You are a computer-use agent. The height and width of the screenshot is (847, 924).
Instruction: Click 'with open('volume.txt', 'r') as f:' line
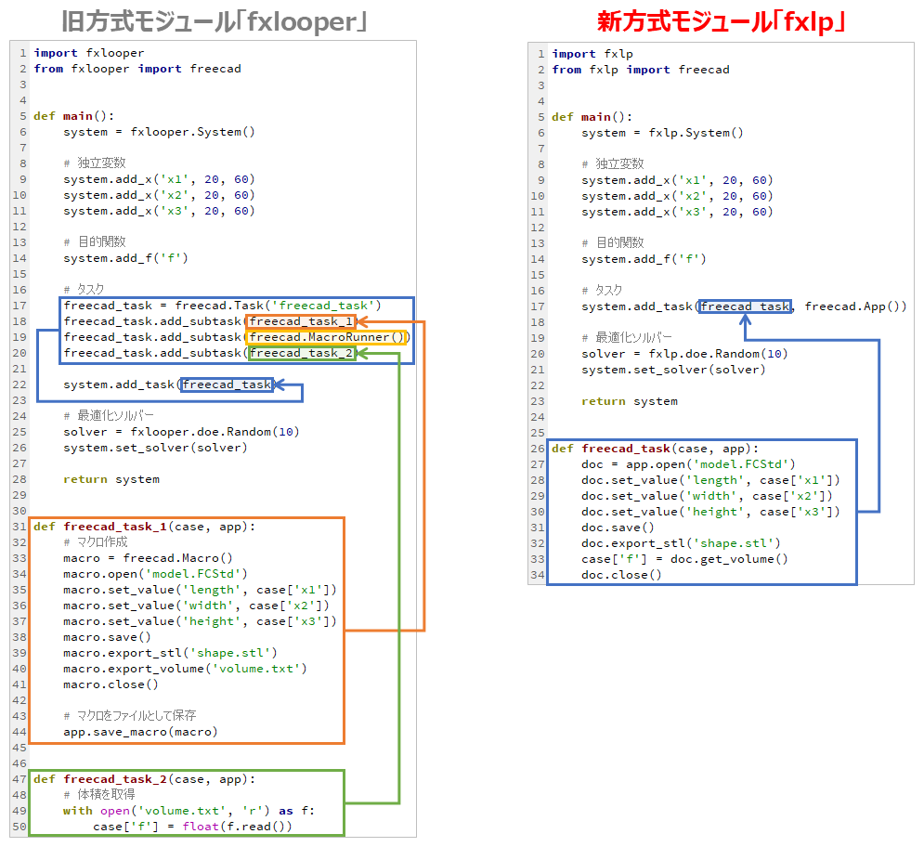click(189, 810)
